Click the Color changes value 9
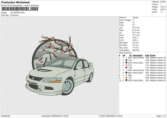The height and width of the screenshot is (118, 167). tap(133, 20)
